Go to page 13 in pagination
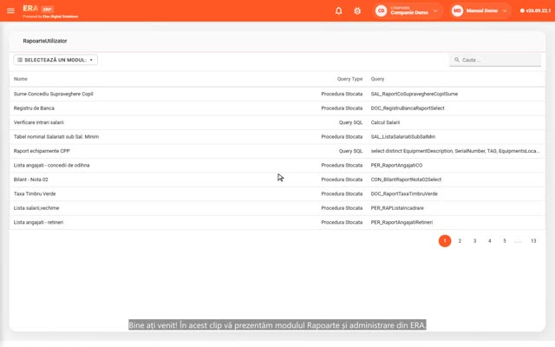Image resolution: width=555 pixels, height=347 pixels. (533, 241)
